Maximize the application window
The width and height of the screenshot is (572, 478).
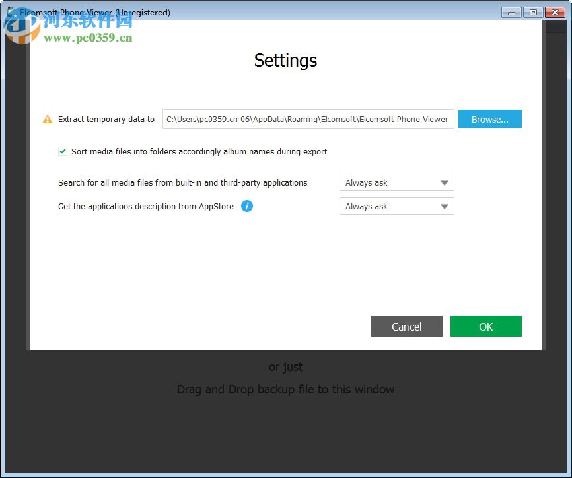tap(532, 12)
